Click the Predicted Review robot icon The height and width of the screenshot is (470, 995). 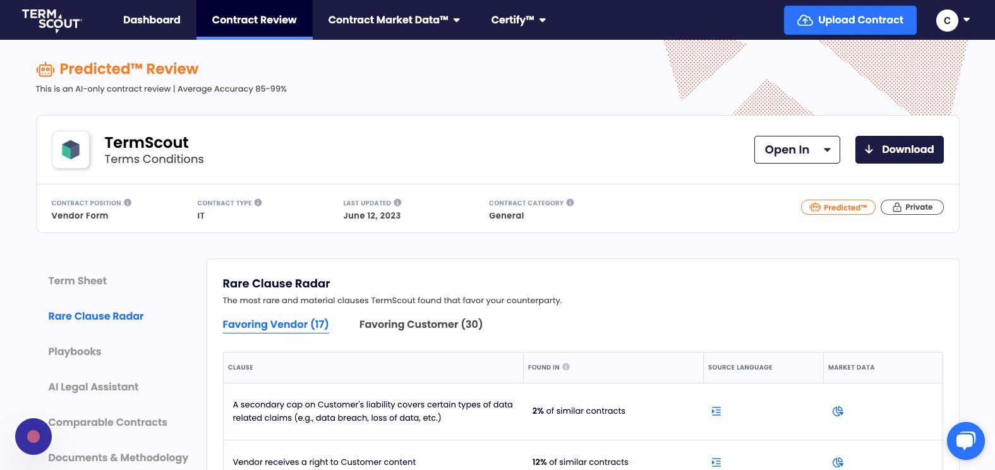[45, 69]
